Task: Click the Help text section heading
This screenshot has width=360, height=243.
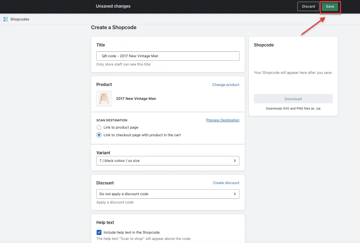Action: click(x=105, y=223)
